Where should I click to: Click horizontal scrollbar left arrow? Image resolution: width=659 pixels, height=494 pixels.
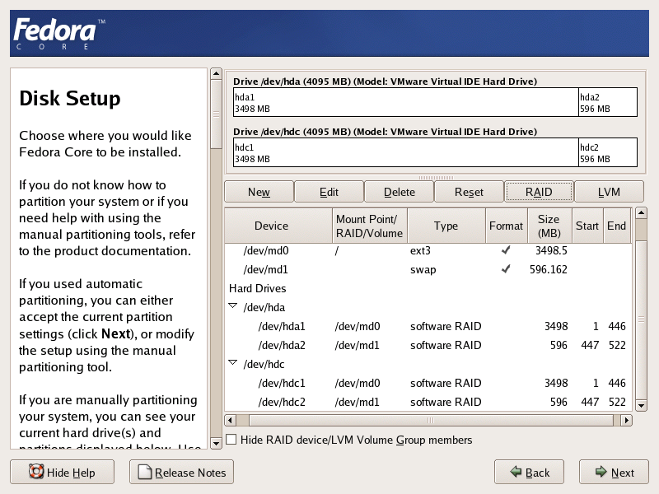click(x=230, y=420)
